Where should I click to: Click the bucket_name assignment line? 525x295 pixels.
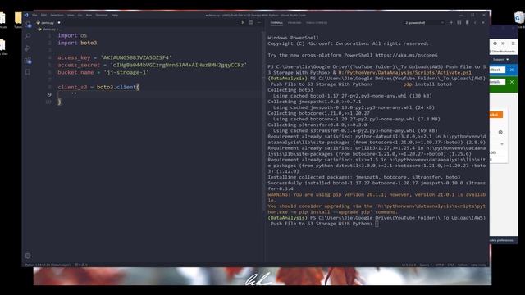tap(103, 72)
